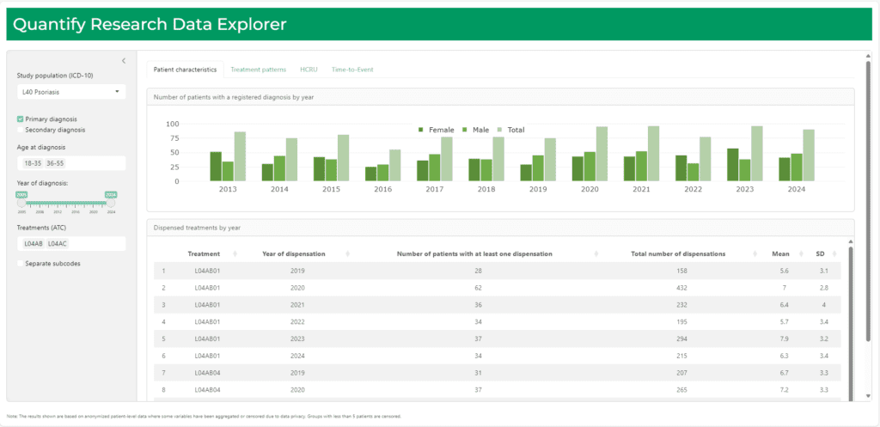Click the 2005 start slider handle
Screen dimensions: 880x427
(x=21, y=203)
